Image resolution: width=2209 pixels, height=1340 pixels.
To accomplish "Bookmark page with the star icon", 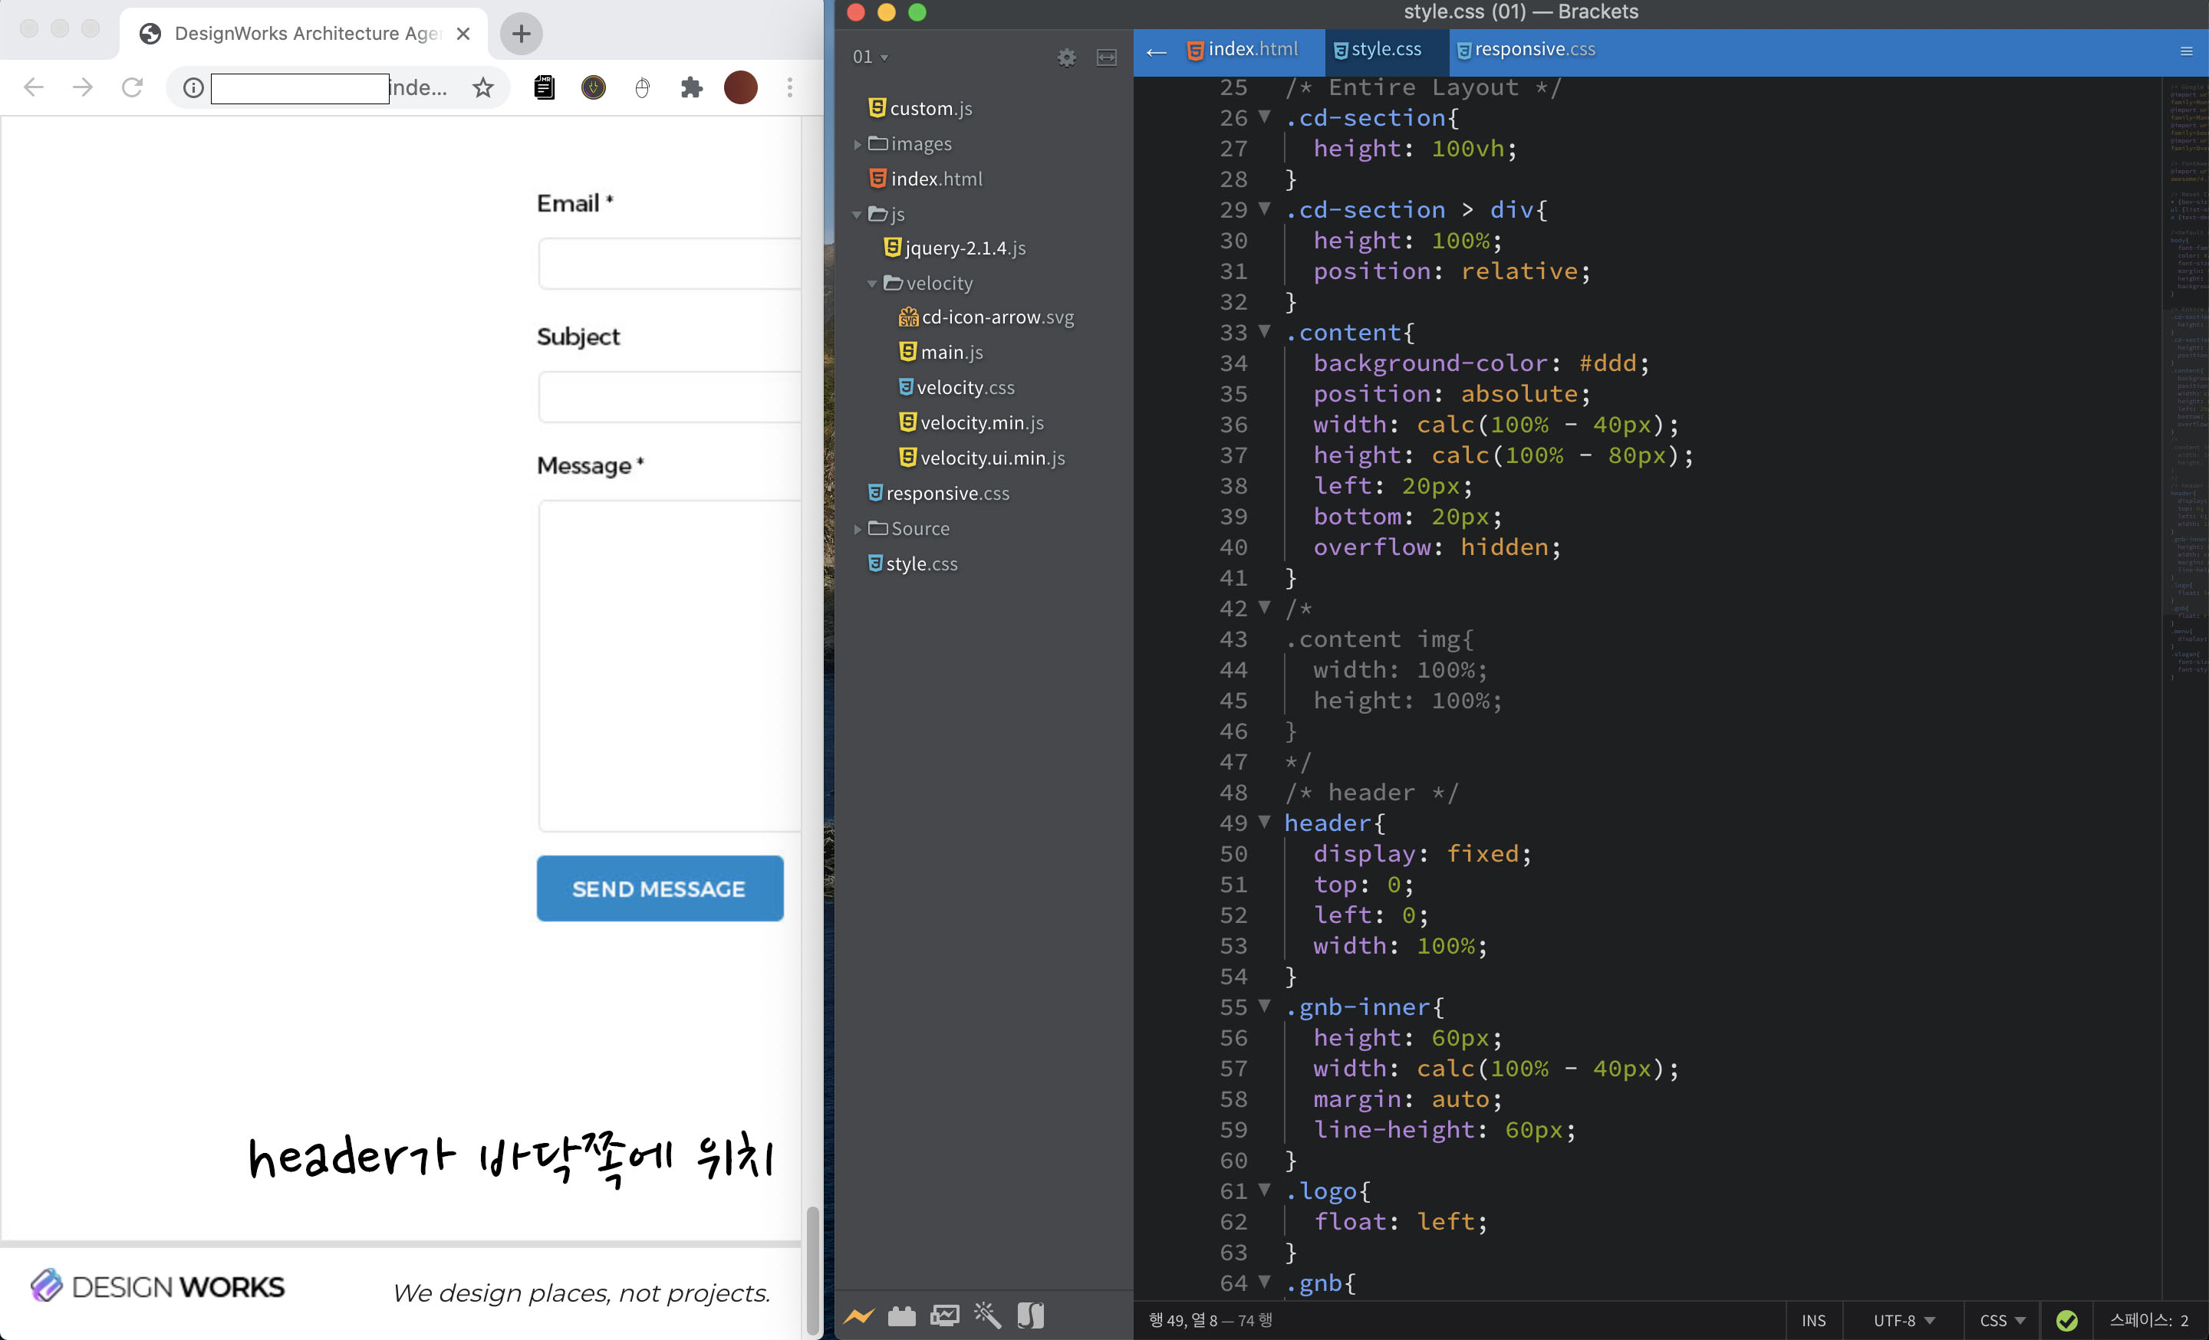I will [x=483, y=88].
